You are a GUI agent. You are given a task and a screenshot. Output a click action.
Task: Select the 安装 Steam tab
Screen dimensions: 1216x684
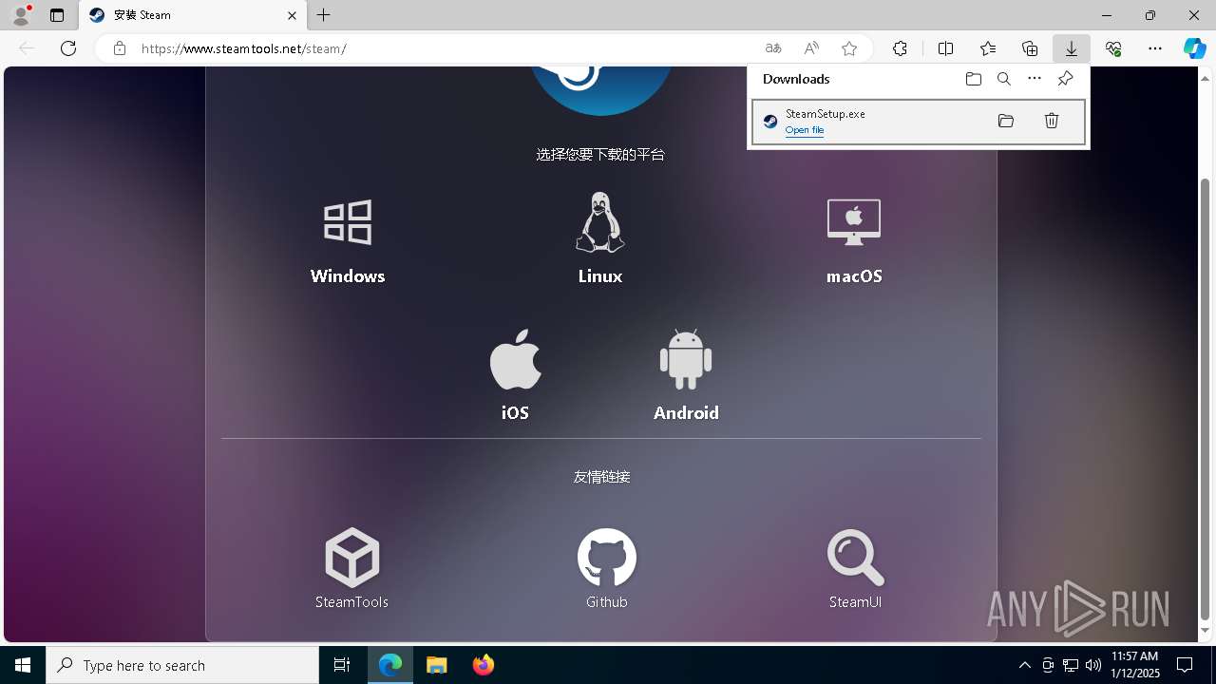click(x=193, y=15)
